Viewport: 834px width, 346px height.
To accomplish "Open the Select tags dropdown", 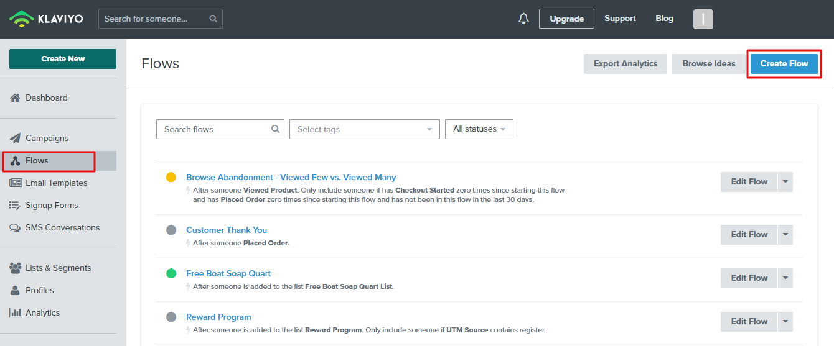I will 364,129.
